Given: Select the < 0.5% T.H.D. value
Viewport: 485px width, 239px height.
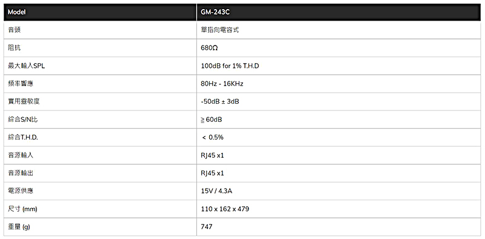Looking at the screenshot, I should (x=213, y=138).
